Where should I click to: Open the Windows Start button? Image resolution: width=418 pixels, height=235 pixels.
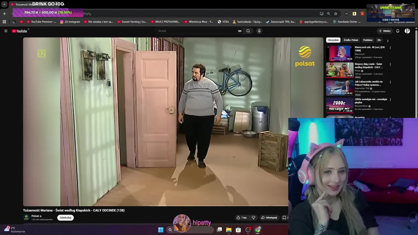pos(161,230)
